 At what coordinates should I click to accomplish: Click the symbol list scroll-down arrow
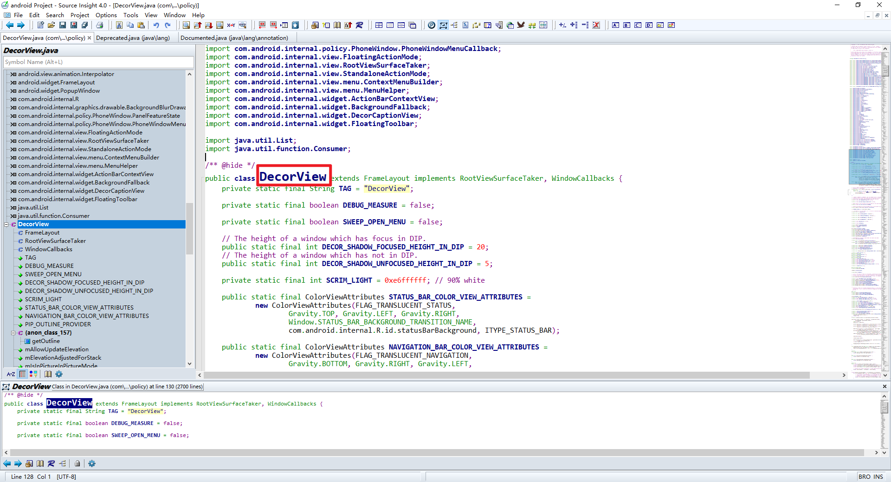tap(189, 364)
